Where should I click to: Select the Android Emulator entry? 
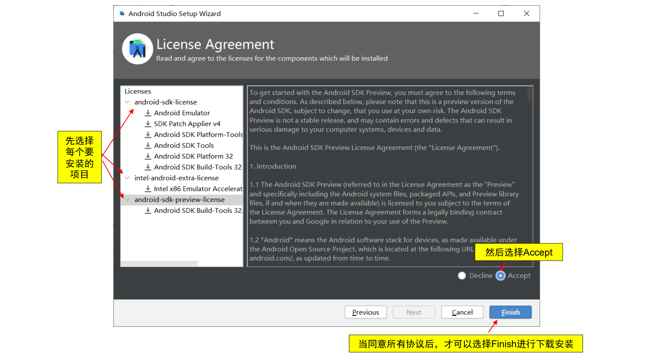click(182, 113)
